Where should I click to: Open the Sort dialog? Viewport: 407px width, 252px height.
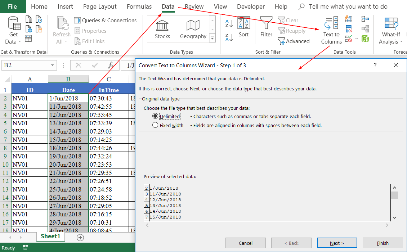coord(243,27)
